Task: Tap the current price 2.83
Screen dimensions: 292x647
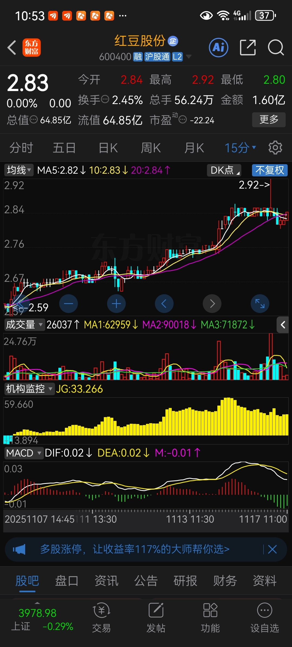Action: (28, 83)
